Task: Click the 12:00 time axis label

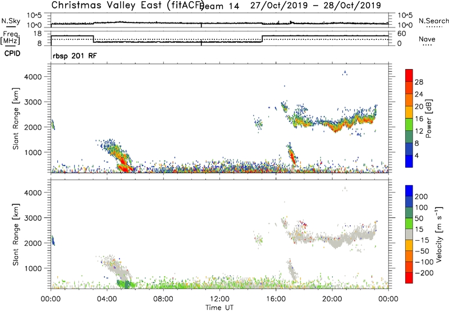Action: [x=219, y=299]
